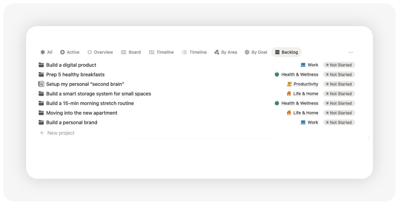The height and width of the screenshot is (205, 399).
Task: Switch to the Board view tab
Action: click(x=131, y=52)
